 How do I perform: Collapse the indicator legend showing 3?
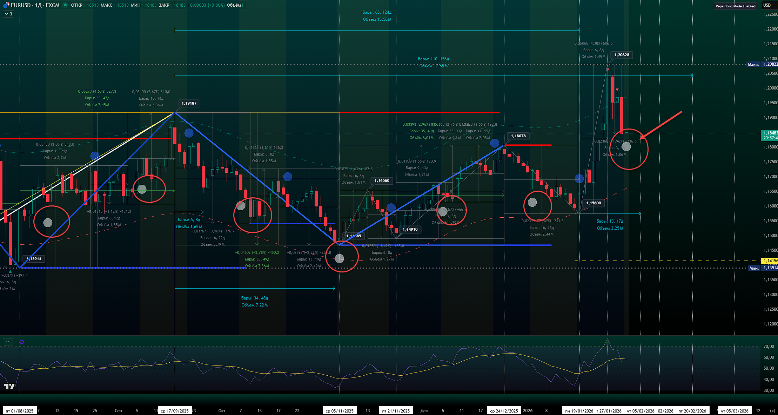point(8,14)
